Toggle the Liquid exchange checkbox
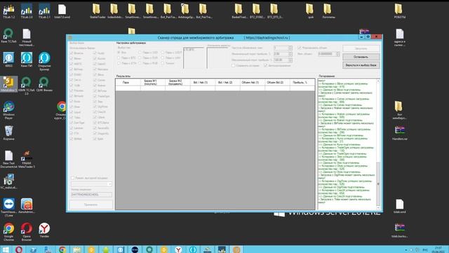 (72, 112)
